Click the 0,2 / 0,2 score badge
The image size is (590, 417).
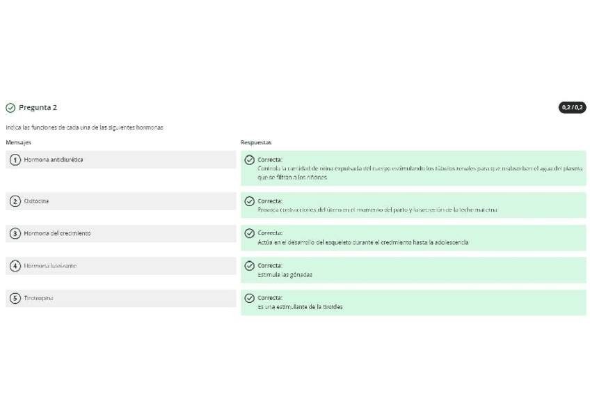(572, 108)
